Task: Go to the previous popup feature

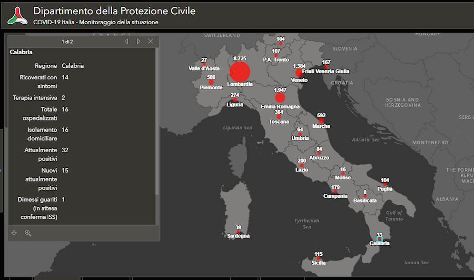Action: 126,42
